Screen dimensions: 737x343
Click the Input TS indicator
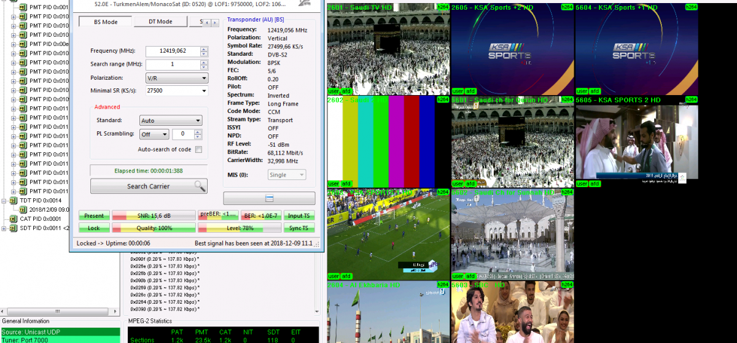pyautogui.click(x=299, y=215)
